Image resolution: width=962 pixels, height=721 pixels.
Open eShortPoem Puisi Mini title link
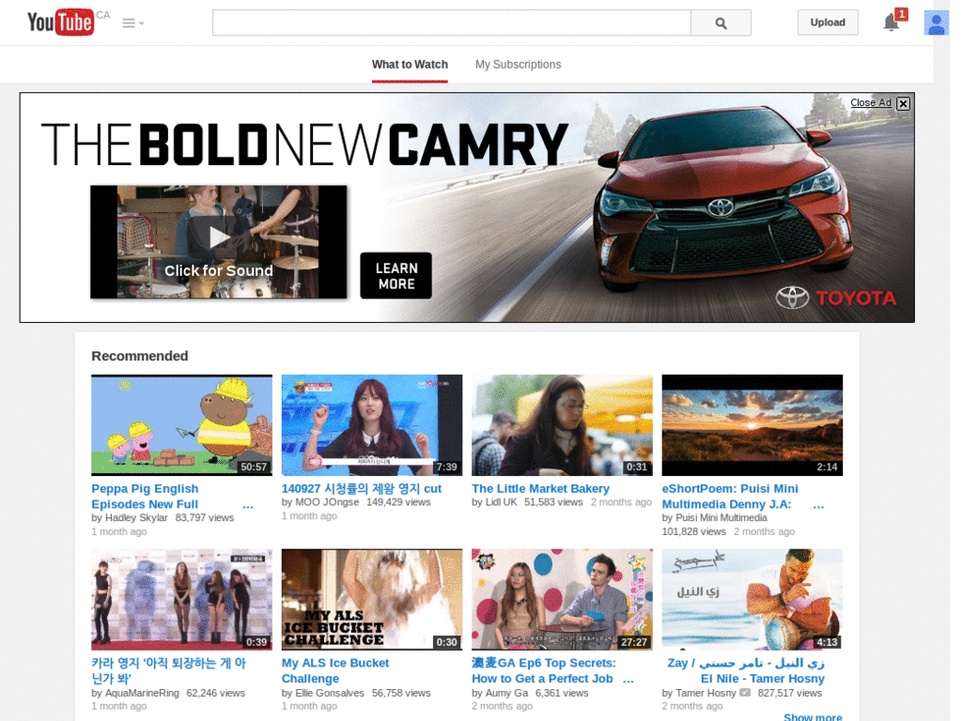(x=730, y=497)
